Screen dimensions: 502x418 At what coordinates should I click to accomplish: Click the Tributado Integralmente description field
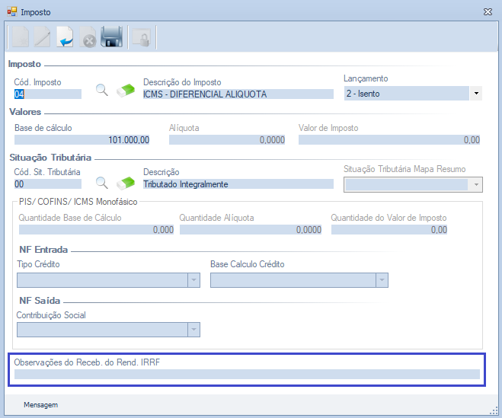click(x=238, y=184)
